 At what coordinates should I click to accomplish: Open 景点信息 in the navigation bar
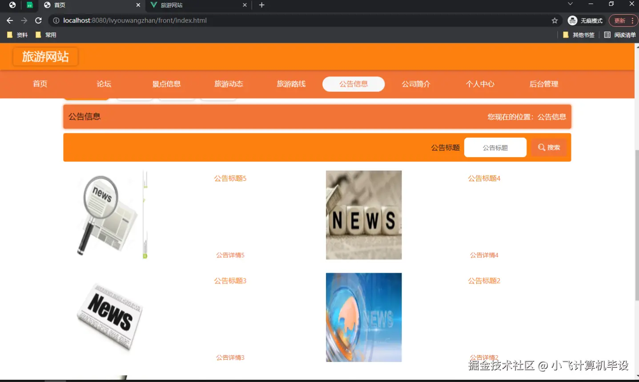coord(166,84)
